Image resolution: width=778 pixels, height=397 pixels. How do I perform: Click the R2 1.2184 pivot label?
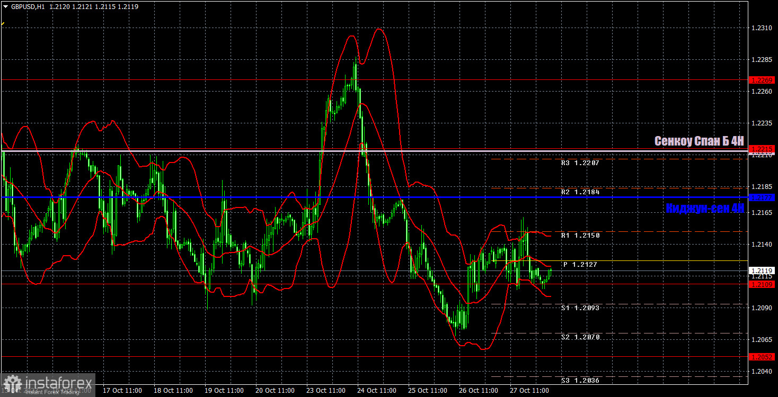[580, 192]
